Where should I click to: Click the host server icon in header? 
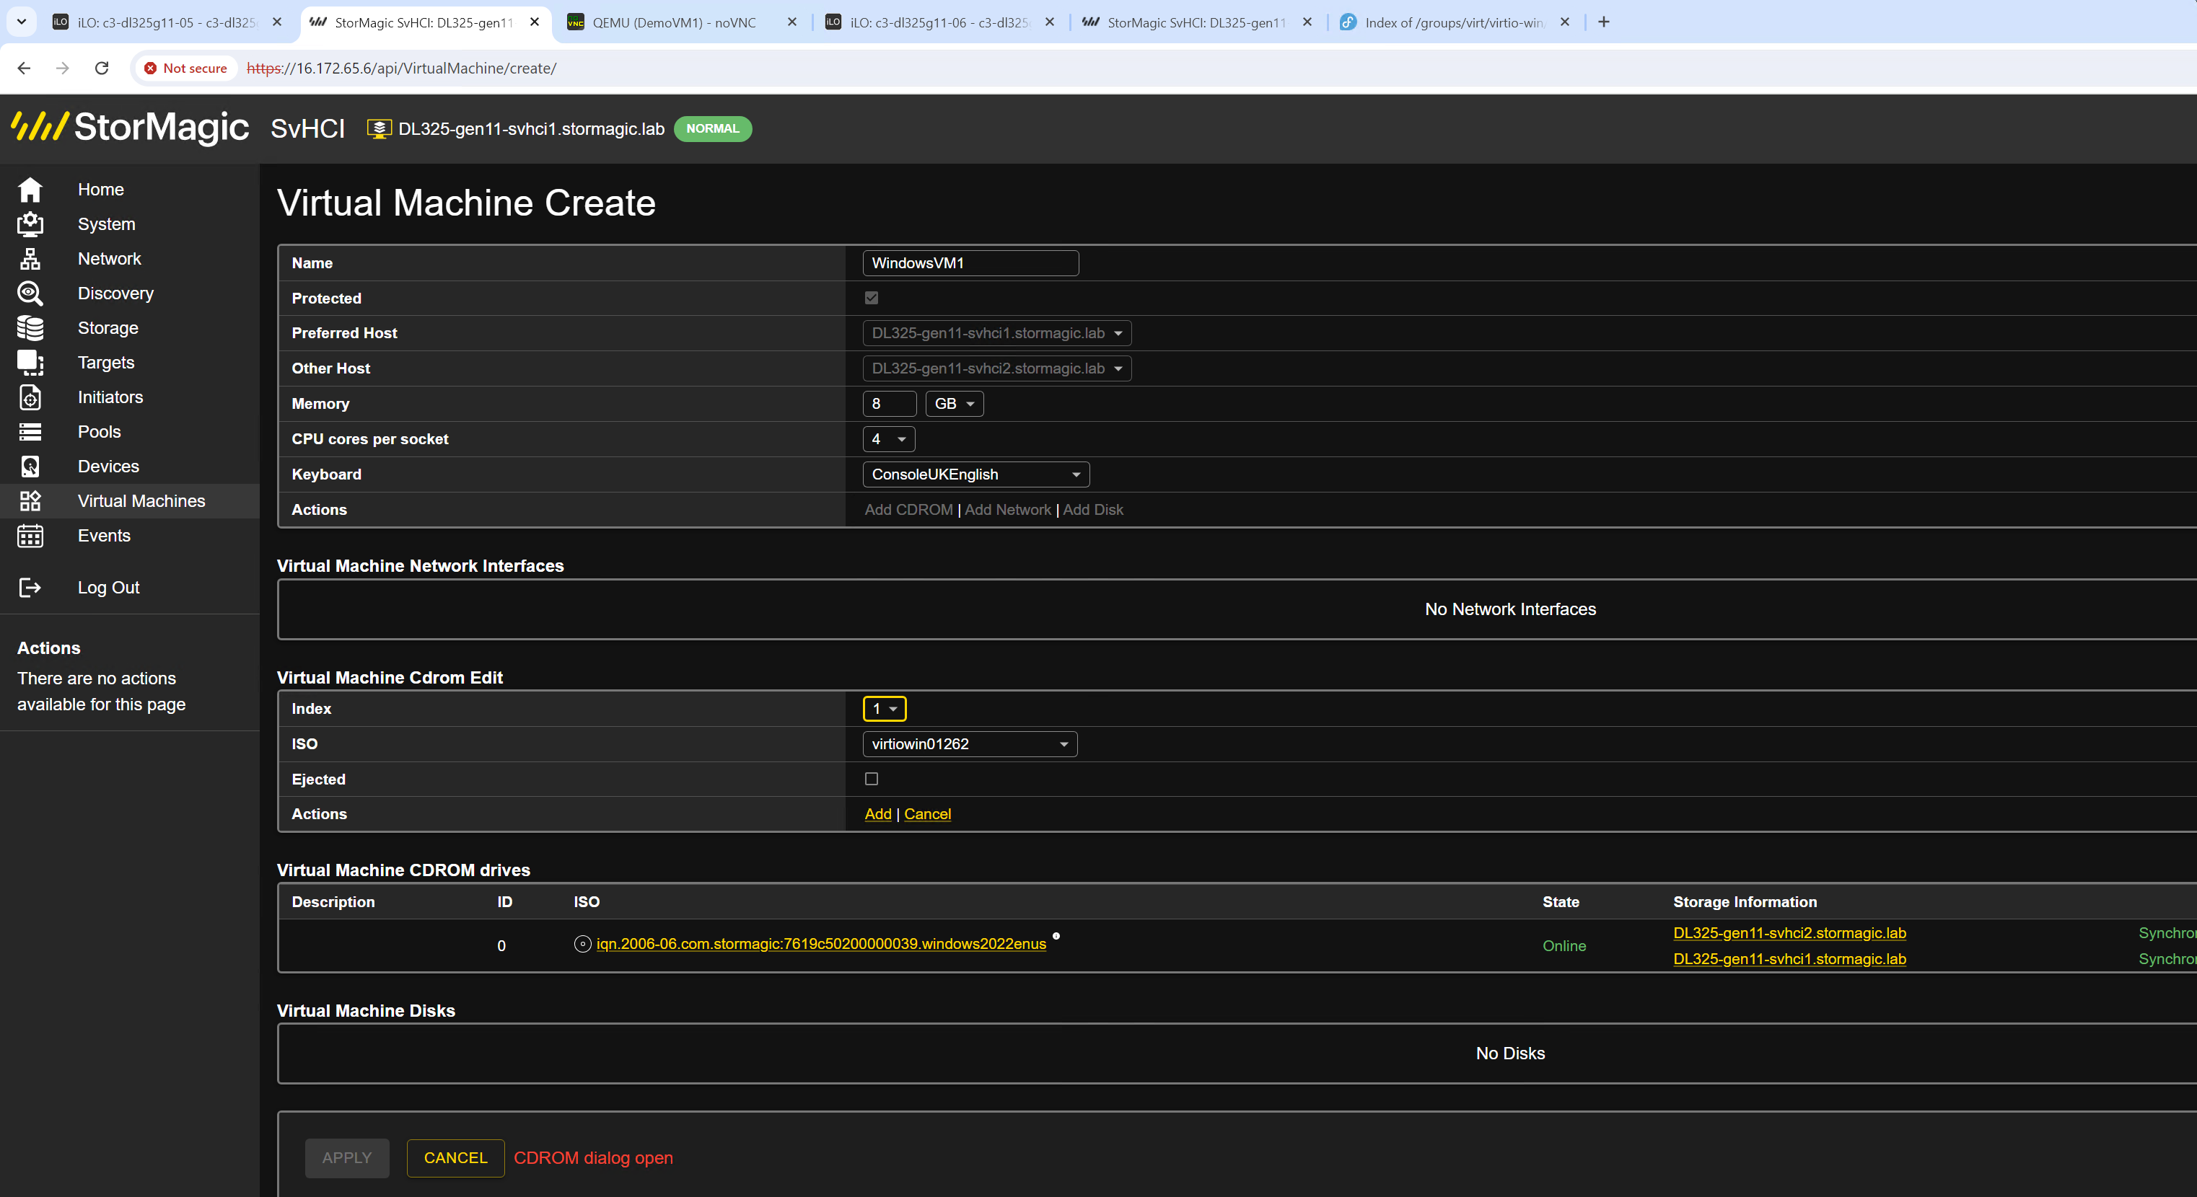tap(379, 129)
